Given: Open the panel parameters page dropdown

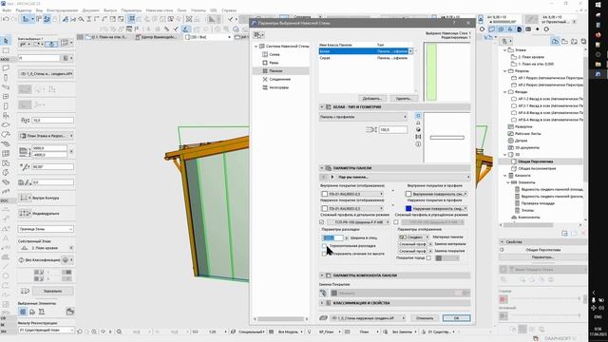Looking at the screenshot, I should 403,177.
